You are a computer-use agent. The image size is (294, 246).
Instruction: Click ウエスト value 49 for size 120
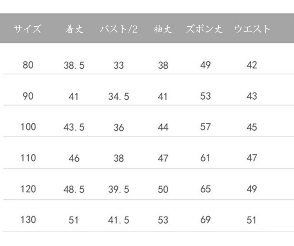[x=252, y=189]
